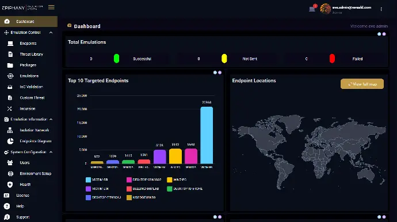Screen dimensions: 397x222
Task: Toggle the indigo DESKTOP-TT legend swatch
Action: click(88, 197)
